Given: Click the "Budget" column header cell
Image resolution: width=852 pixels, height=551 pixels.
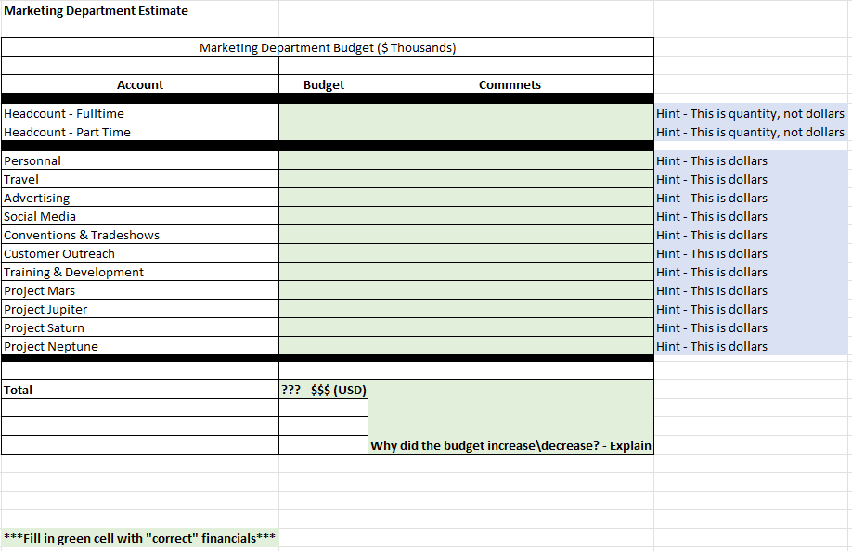Looking at the screenshot, I should coord(323,84).
